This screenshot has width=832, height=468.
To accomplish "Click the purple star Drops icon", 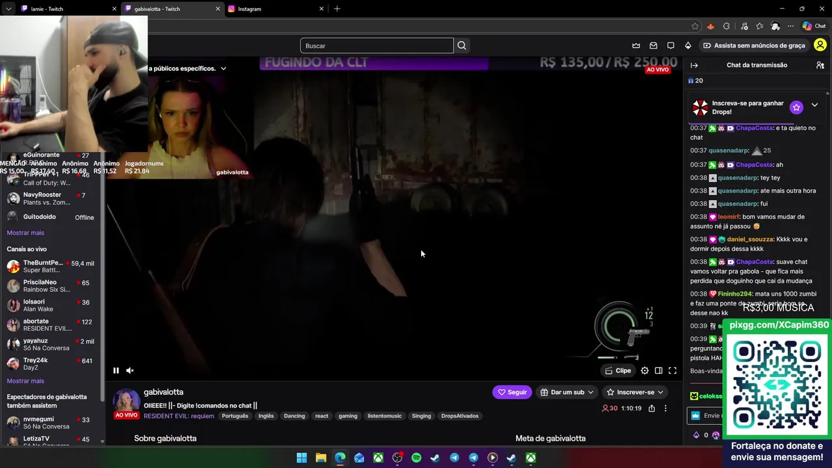I will pyautogui.click(x=796, y=107).
